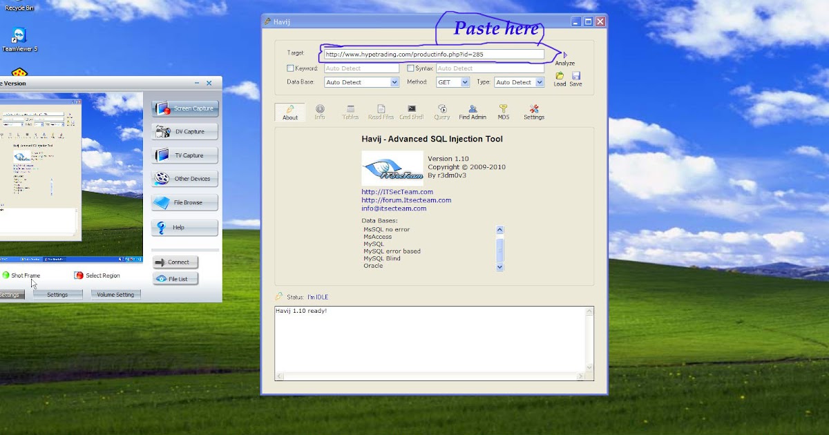829x435 pixels.
Task: Select the Shot Frame radio option
Action: coord(6,275)
